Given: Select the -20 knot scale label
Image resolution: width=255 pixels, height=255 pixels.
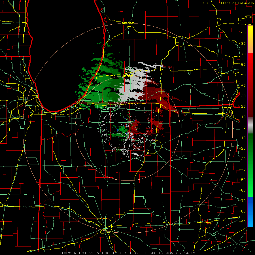Looking at the screenshot, I should [242, 148].
